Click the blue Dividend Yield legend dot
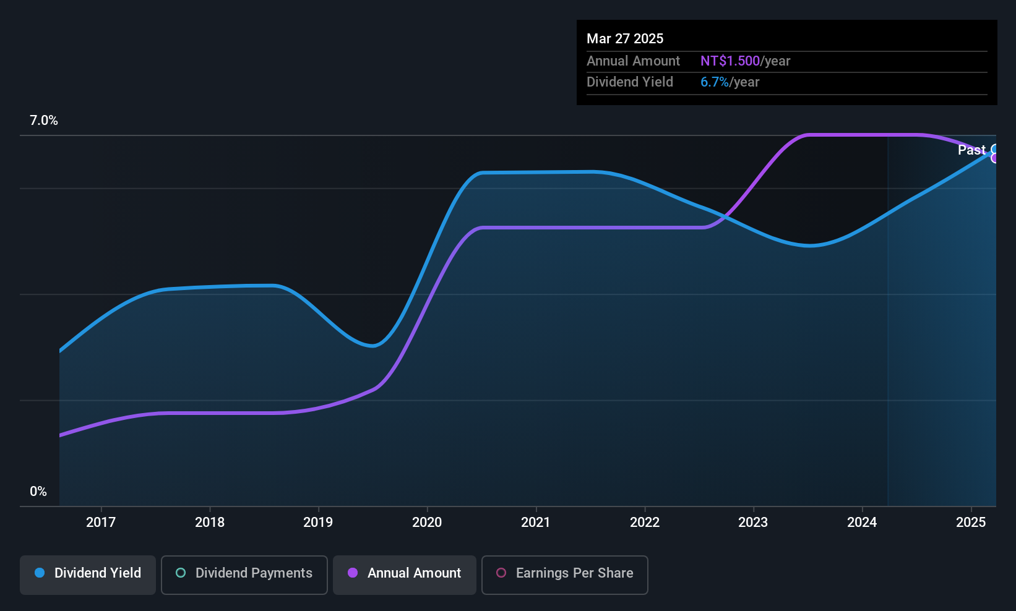Viewport: 1016px width, 611px height. point(39,573)
